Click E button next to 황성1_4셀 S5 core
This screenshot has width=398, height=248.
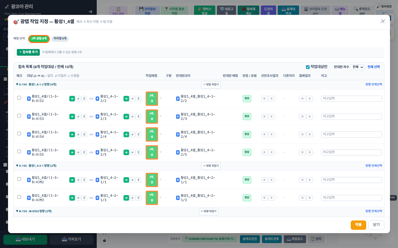pyautogui.click(x=84, y=152)
